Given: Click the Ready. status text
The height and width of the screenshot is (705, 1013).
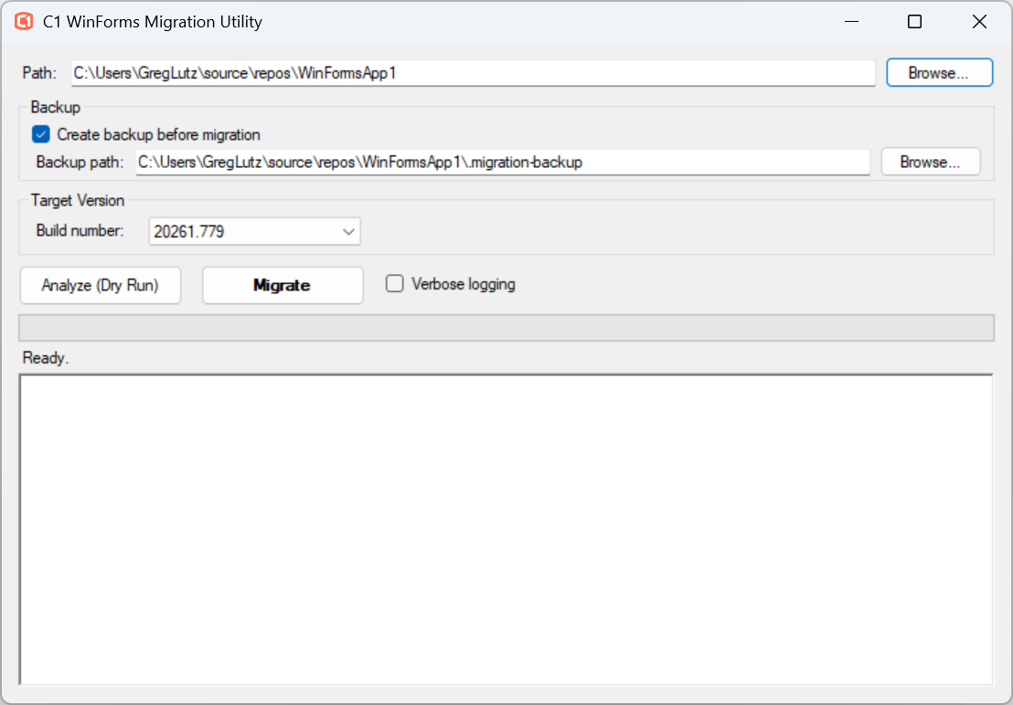Looking at the screenshot, I should (45, 358).
